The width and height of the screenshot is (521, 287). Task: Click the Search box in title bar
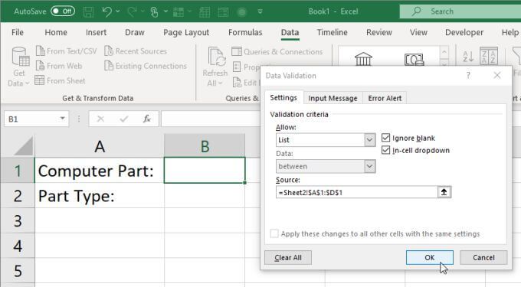(460, 11)
